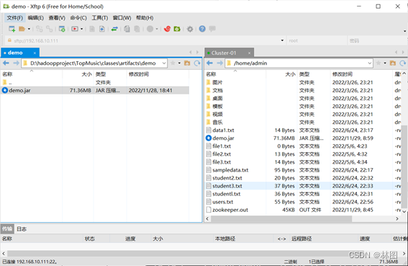408x266 pixels.
Task: Expand the /home/admin path dropdown
Action: pos(370,63)
